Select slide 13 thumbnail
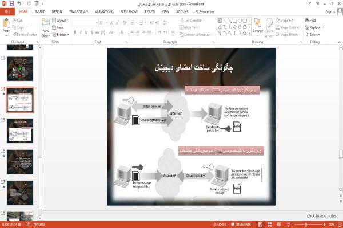343x228 pixels. click(x=20, y=69)
